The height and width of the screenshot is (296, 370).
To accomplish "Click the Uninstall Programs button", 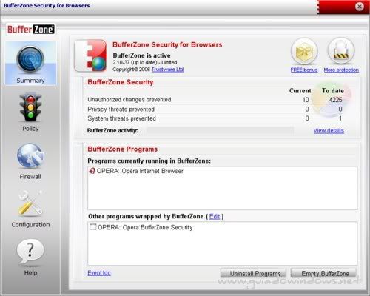I will point(253,273).
